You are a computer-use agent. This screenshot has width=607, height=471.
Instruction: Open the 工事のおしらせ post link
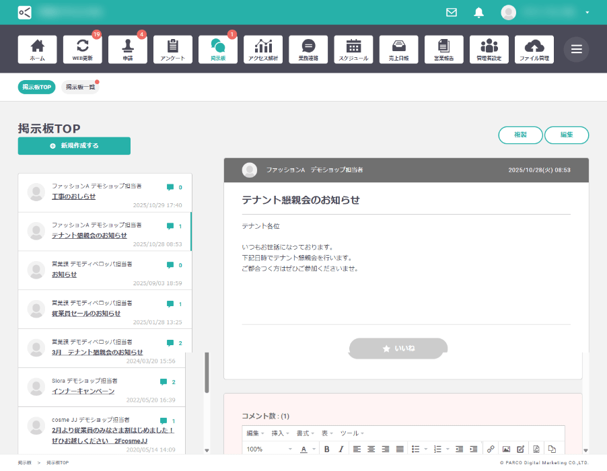pos(73,196)
